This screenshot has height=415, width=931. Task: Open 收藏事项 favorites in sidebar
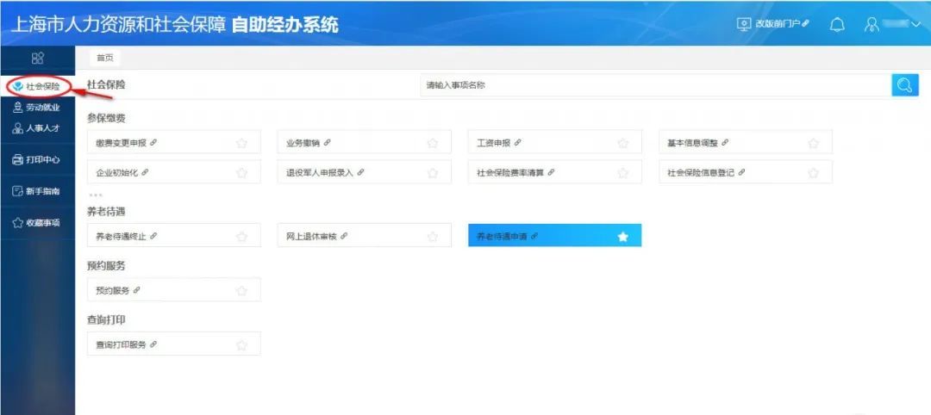coord(37,223)
